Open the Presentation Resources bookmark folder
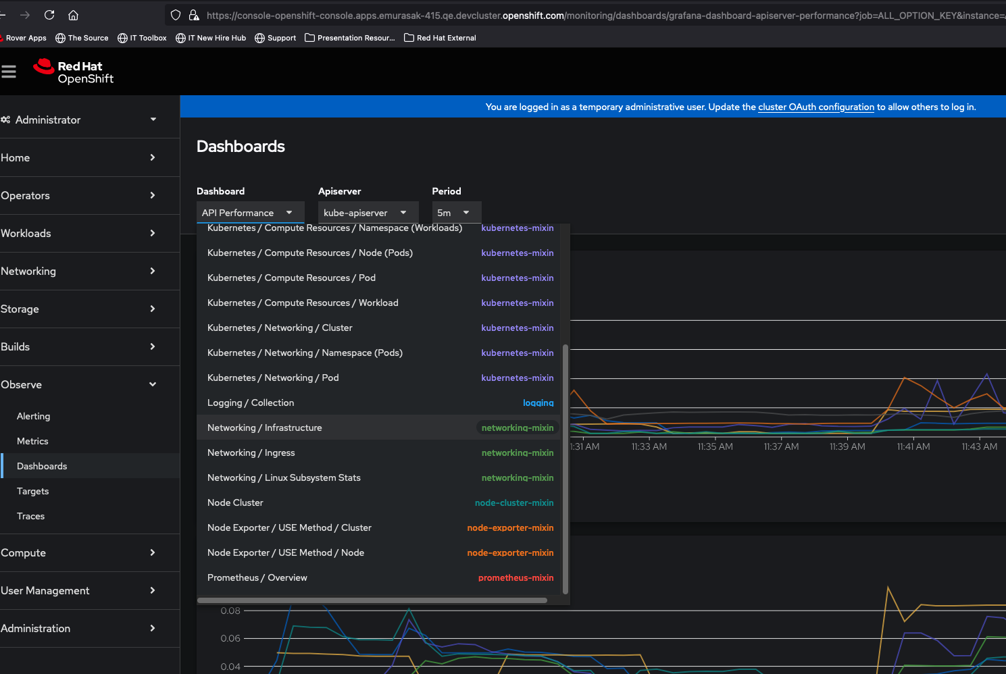1006x674 pixels. [350, 38]
